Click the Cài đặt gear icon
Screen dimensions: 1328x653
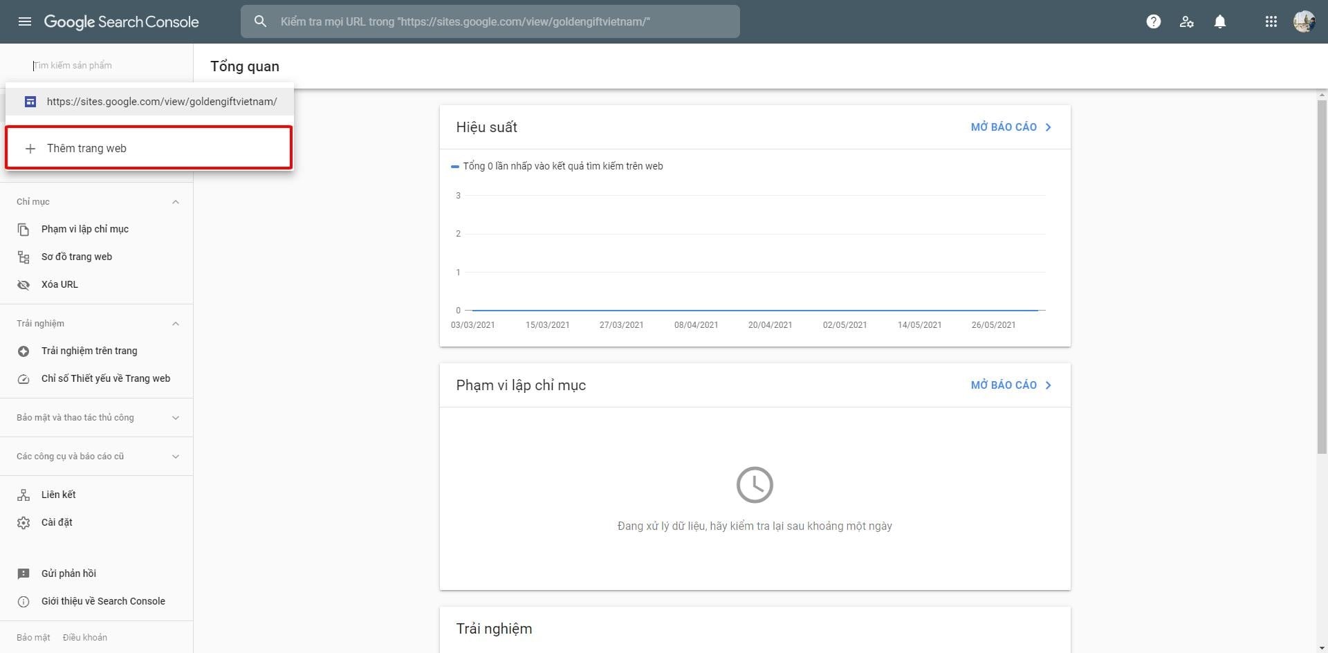tap(24, 522)
